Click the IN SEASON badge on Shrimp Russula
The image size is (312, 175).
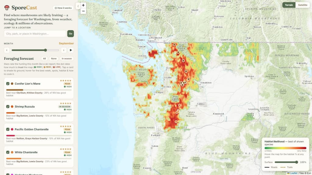(x=65, y=107)
